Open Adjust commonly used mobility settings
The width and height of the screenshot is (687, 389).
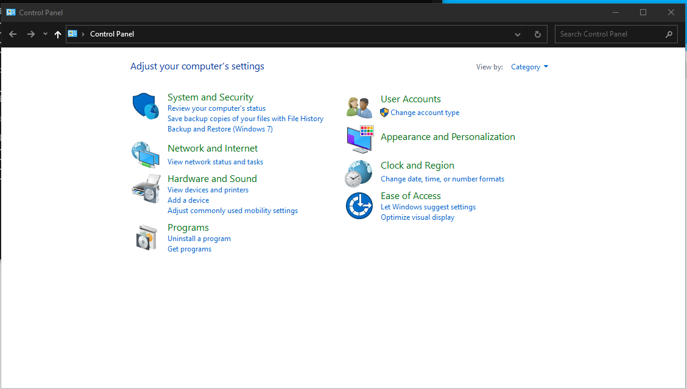pyautogui.click(x=233, y=211)
